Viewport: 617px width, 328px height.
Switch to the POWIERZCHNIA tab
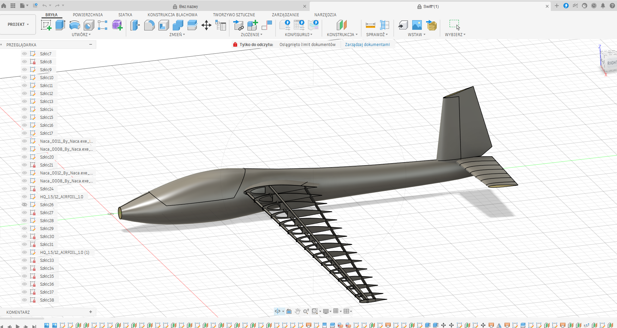coord(88,15)
